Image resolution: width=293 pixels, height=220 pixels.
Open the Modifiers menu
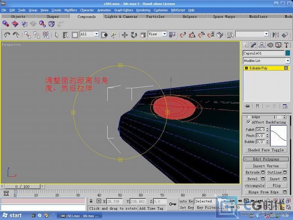point(70,10)
